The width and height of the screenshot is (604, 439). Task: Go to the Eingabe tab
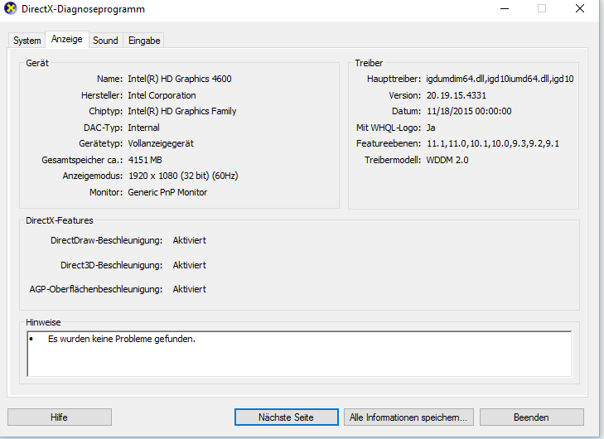point(144,41)
